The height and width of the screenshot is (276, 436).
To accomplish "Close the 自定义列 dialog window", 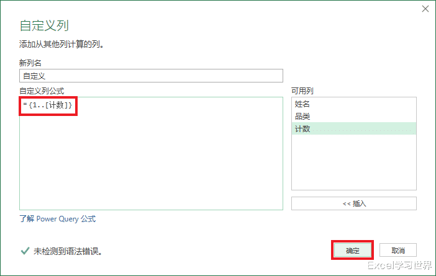I will tap(425, 9).
